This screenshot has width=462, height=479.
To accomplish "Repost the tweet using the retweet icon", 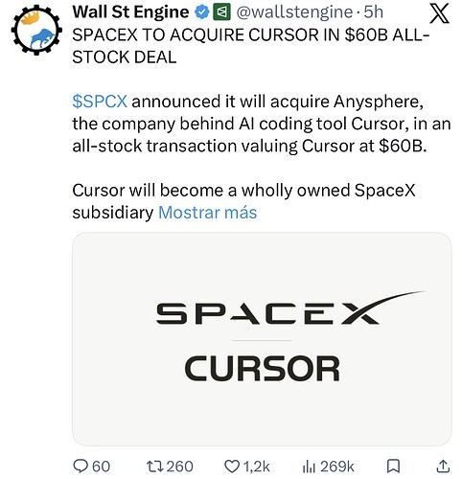I will click(x=155, y=467).
